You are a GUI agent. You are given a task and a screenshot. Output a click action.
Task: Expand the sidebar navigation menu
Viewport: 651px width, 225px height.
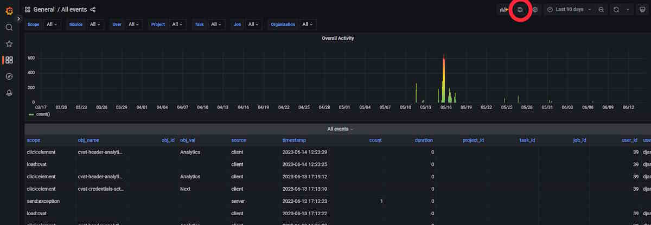[18, 18]
